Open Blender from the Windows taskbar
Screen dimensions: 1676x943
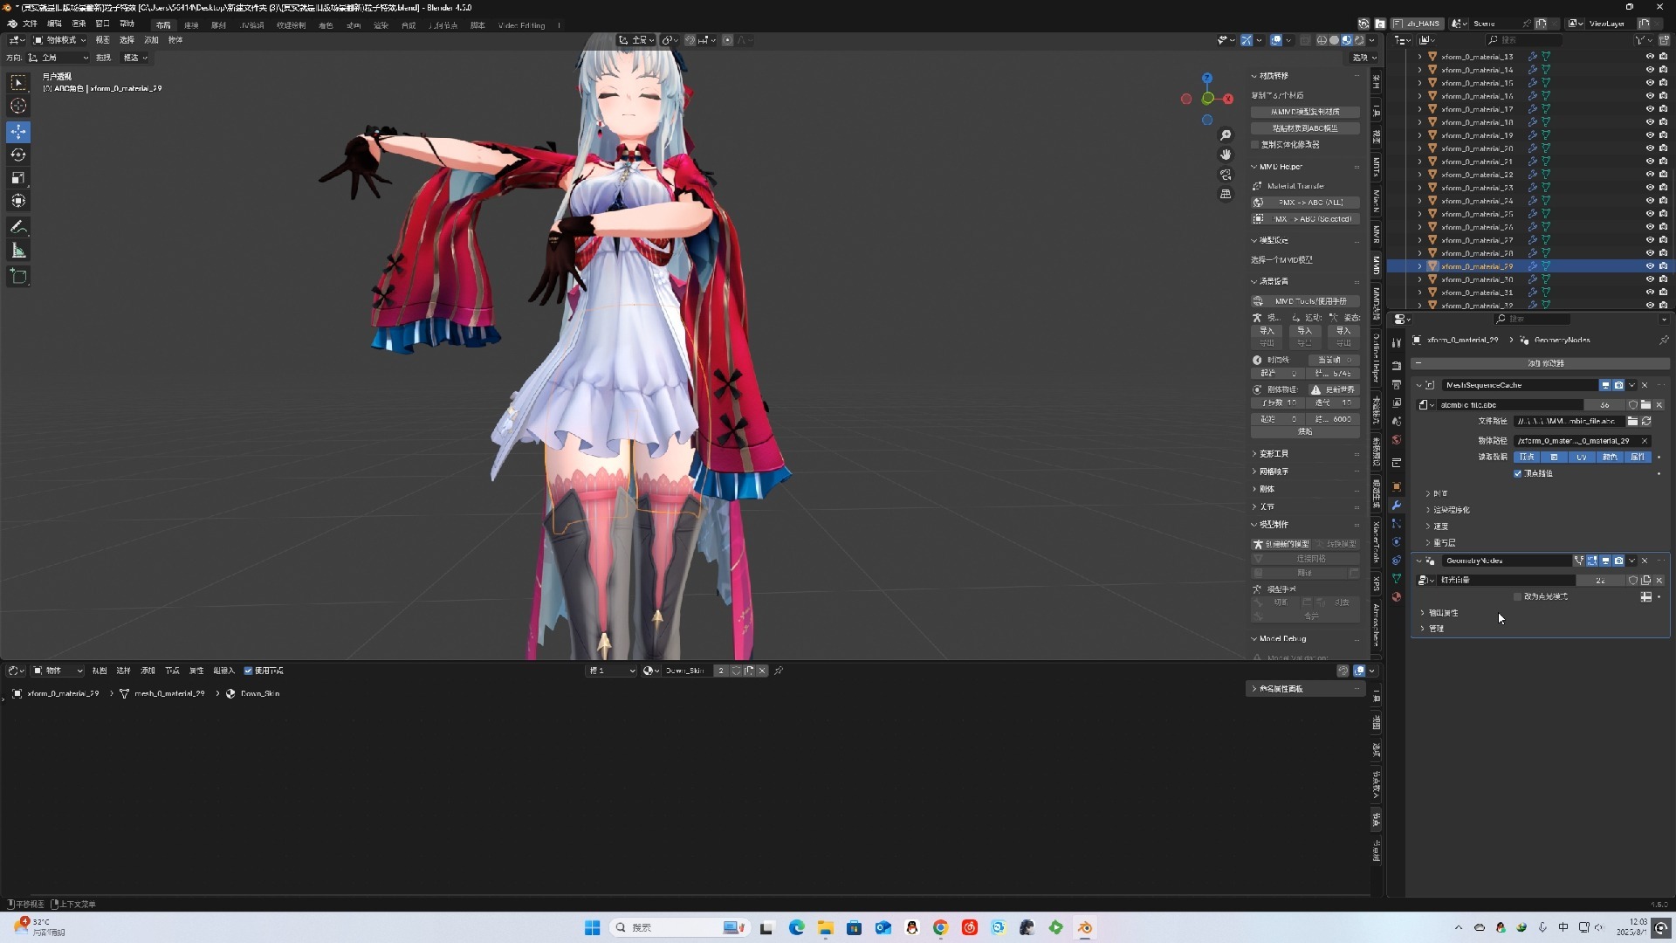coord(1085,927)
